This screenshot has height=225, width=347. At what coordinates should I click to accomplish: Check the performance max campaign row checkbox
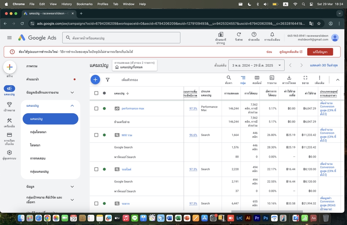point(97,107)
